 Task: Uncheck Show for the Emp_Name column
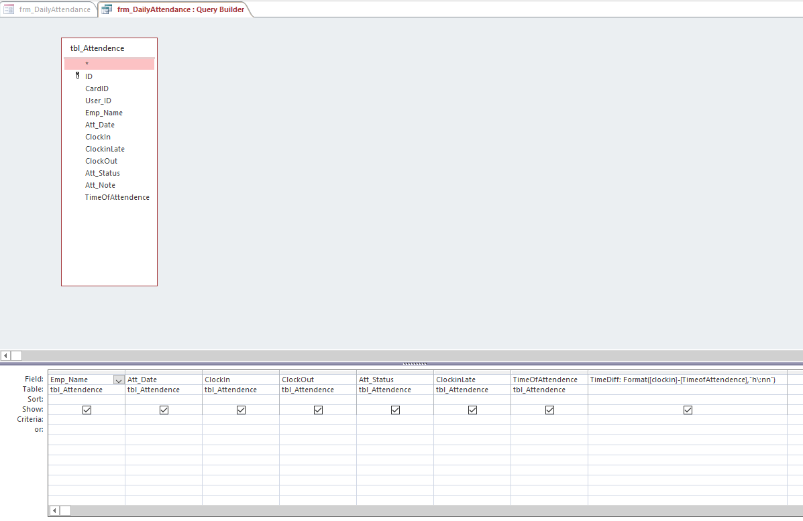point(87,410)
